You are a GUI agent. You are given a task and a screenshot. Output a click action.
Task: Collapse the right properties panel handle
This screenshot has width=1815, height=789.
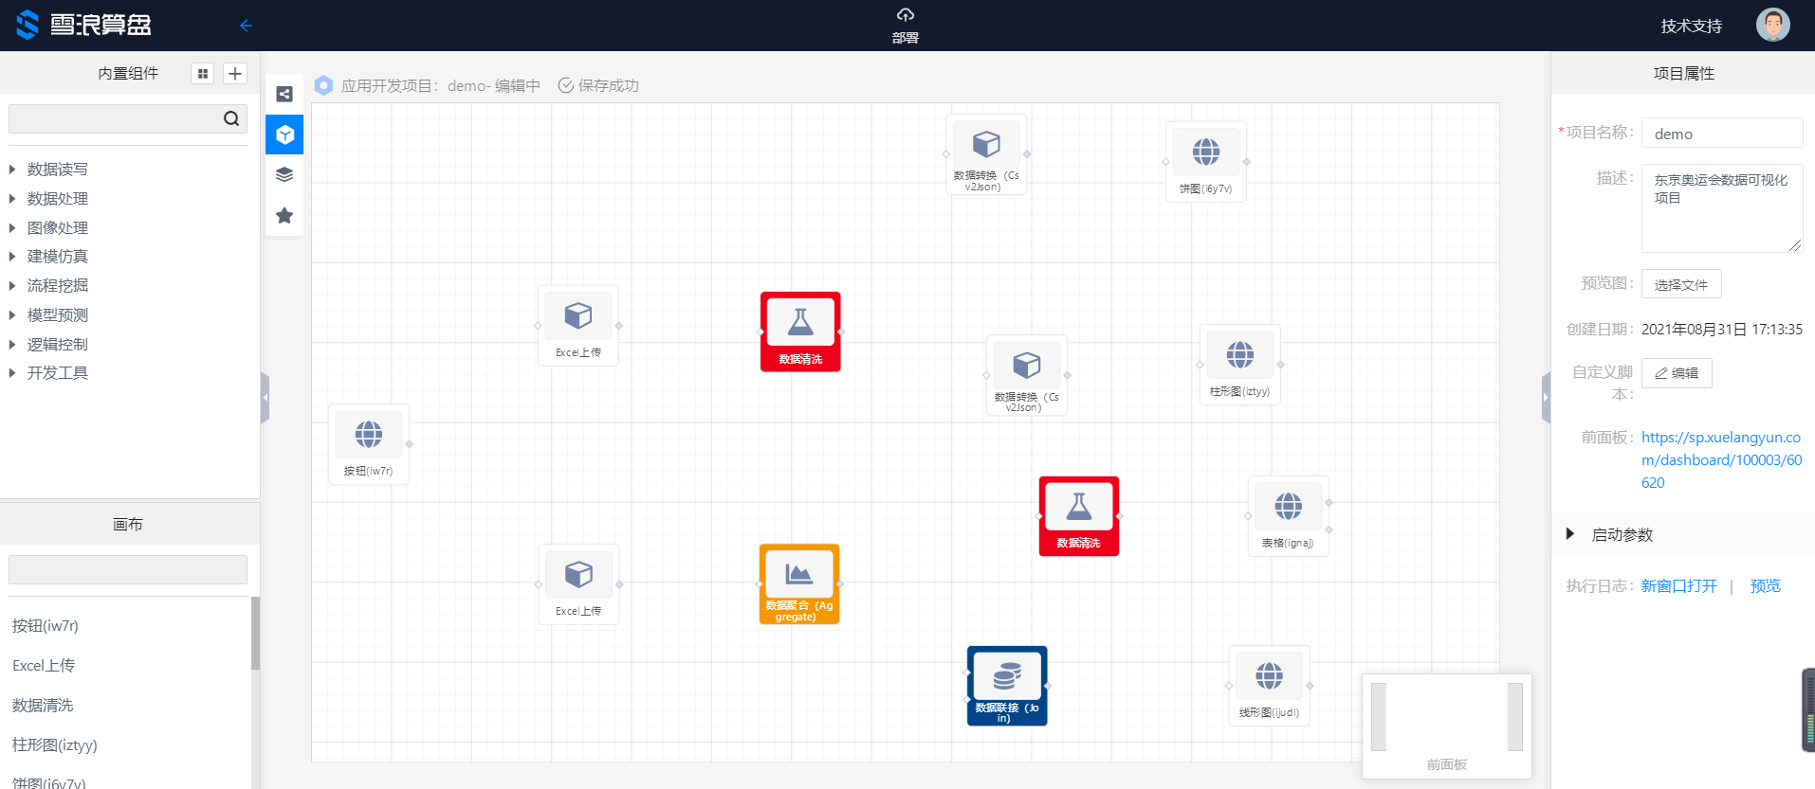tap(1546, 398)
